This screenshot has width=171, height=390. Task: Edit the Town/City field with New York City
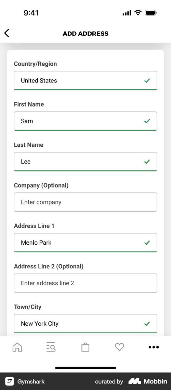coord(85,324)
